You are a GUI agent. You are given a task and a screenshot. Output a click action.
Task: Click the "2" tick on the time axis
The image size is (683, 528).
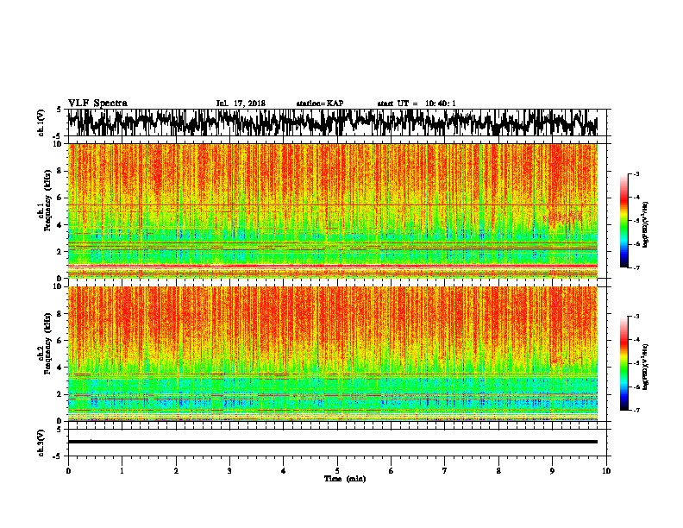tap(176, 471)
